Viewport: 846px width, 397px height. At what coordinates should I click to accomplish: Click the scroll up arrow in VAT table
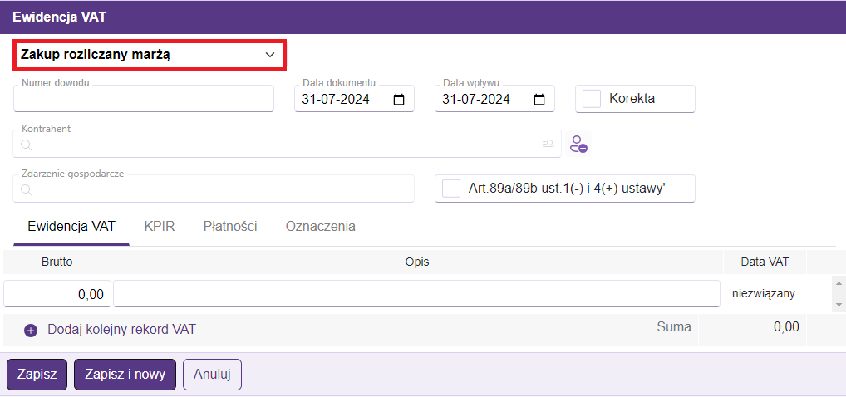coord(839,284)
